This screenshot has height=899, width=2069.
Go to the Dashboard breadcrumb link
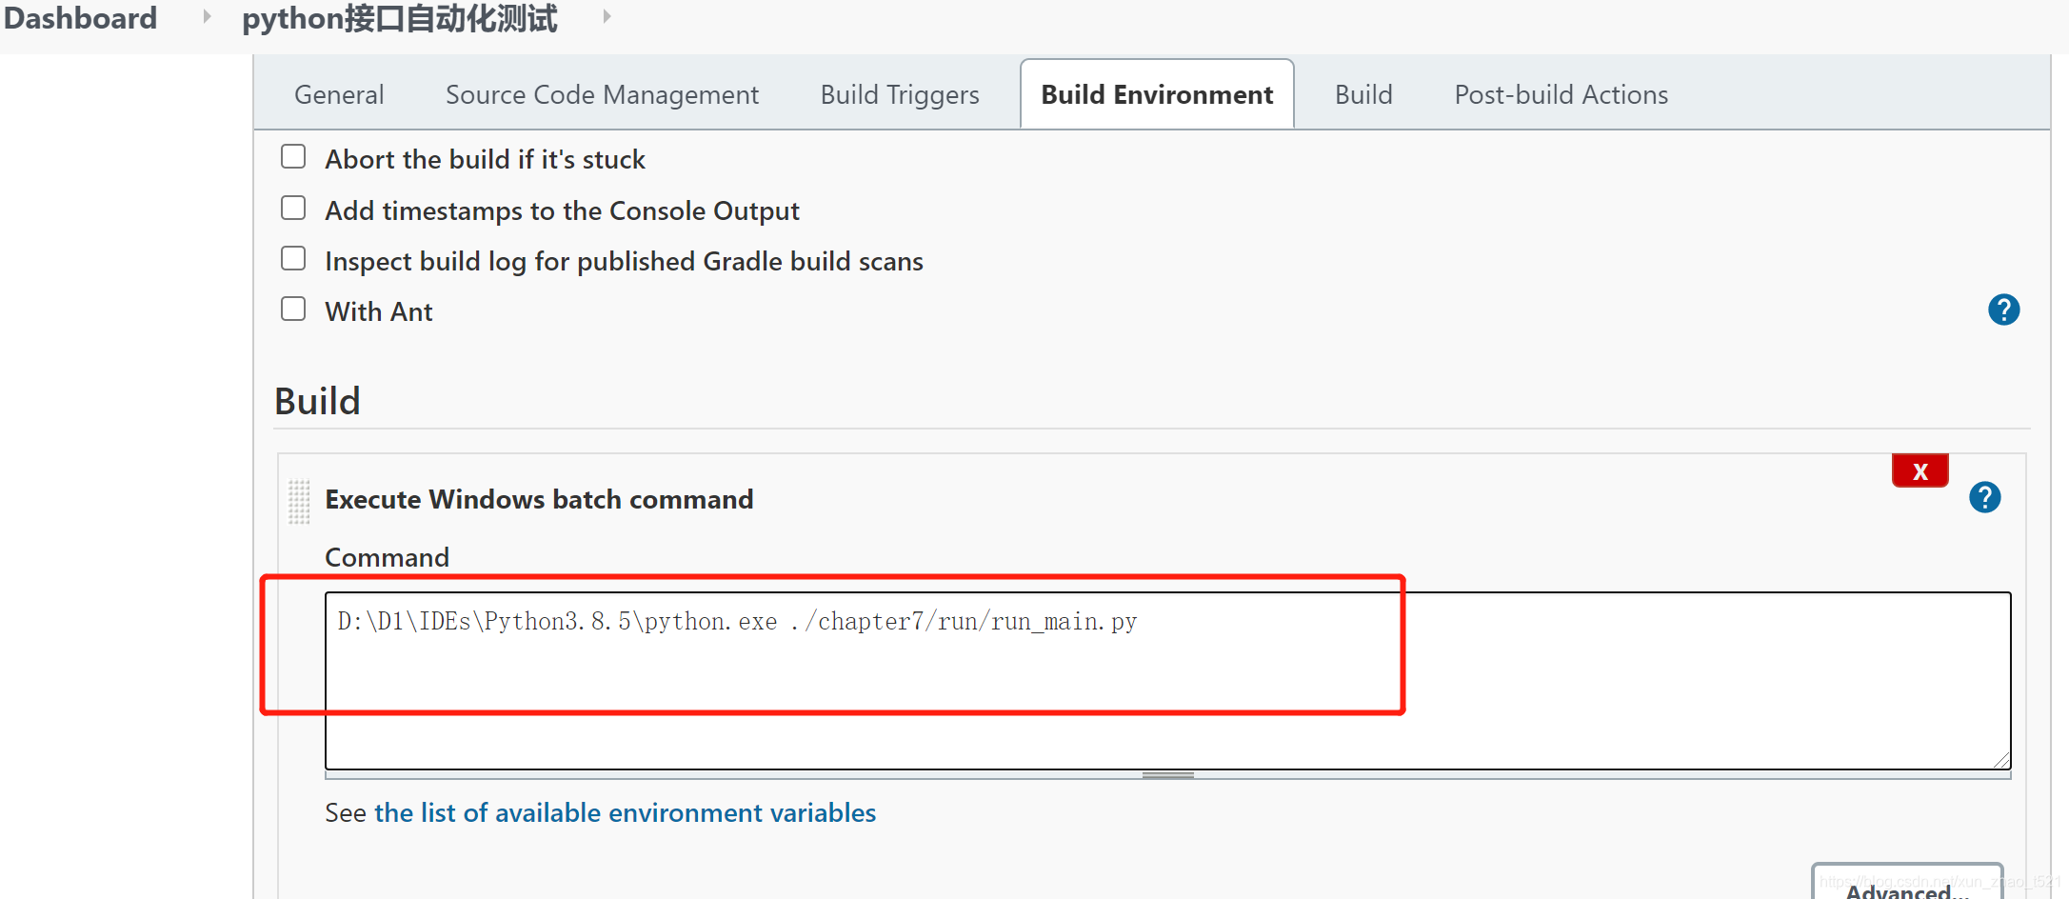click(80, 17)
